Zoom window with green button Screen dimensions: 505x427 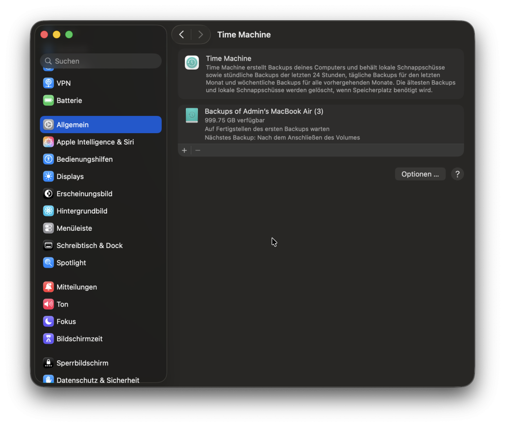pos(69,35)
